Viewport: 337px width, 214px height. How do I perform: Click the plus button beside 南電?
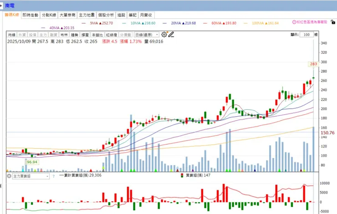(x=1, y=5)
